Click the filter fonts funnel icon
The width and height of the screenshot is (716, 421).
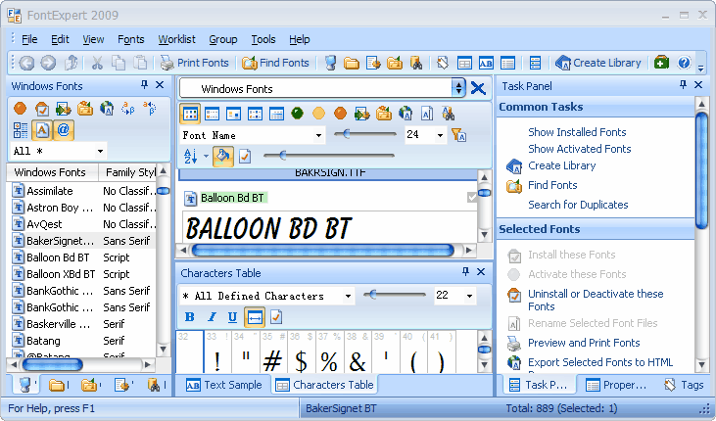coord(457,135)
